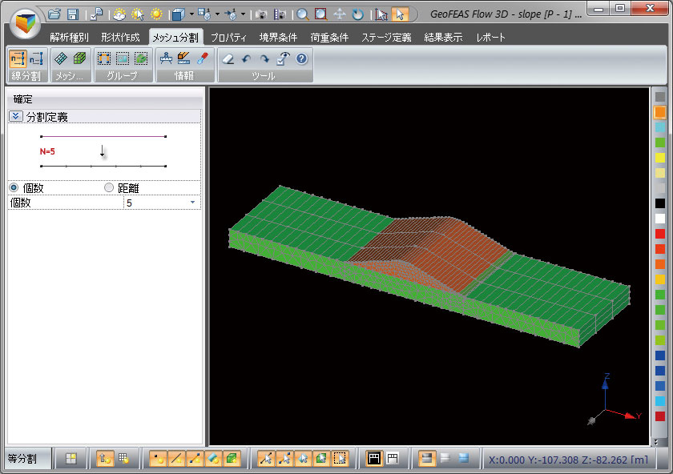The height and width of the screenshot is (474, 673).
Task: Select the 個数 radio button
Action: [14, 188]
